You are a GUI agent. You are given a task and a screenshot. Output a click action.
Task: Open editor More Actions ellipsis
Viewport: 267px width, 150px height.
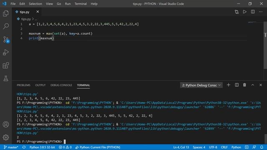point(261,12)
